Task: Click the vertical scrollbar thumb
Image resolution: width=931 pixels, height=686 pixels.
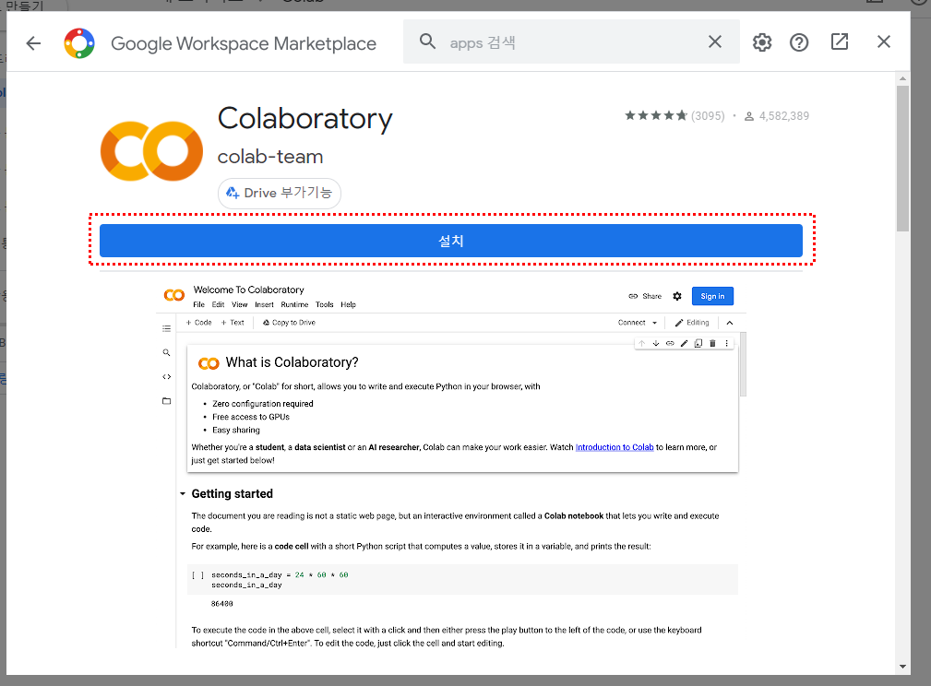Action: coord(902,159)
